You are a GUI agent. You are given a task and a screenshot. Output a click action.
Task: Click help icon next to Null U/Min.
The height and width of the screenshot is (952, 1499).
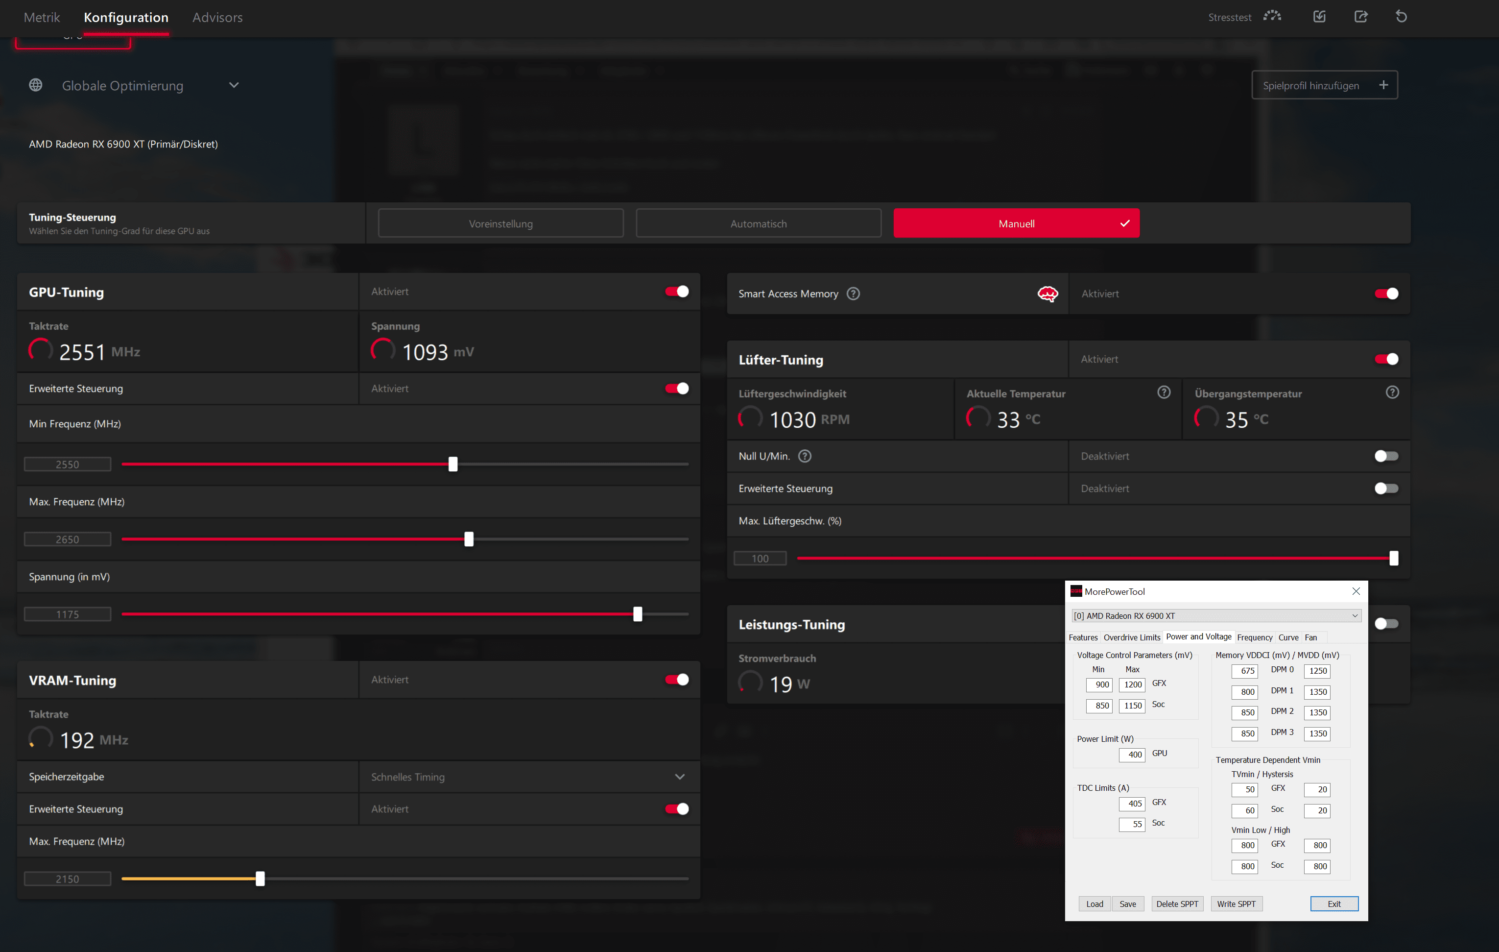(805, 456)
